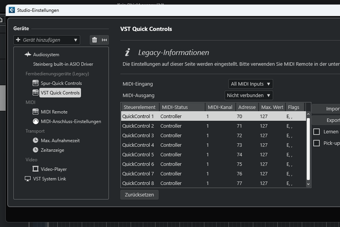Open MIDI-Ausgang Nicht verbunden dropdown

249,95
